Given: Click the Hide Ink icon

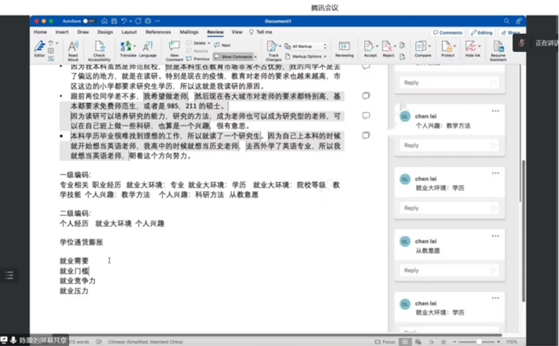Looking at the screenshot, I should point(471,46).
